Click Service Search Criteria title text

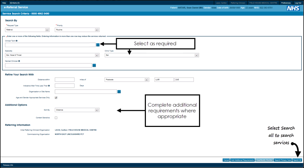[26, 14]
